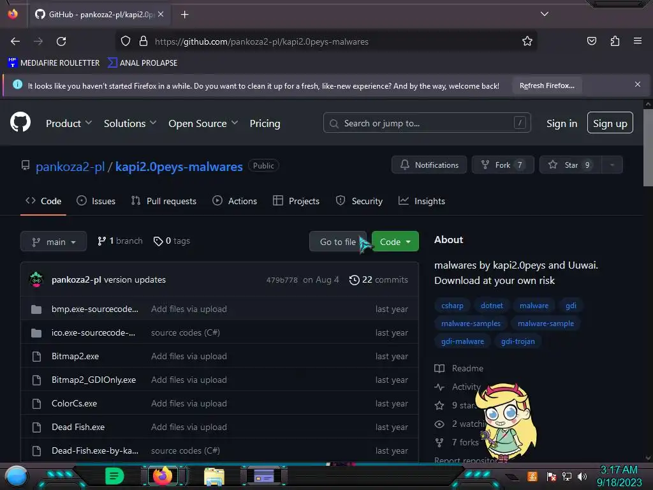Click Refresh Firefox button

click(x=547, y=86)
